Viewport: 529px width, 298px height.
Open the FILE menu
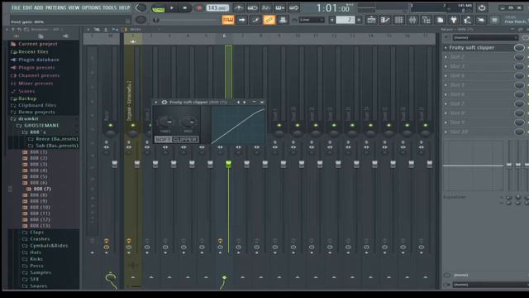16,7
